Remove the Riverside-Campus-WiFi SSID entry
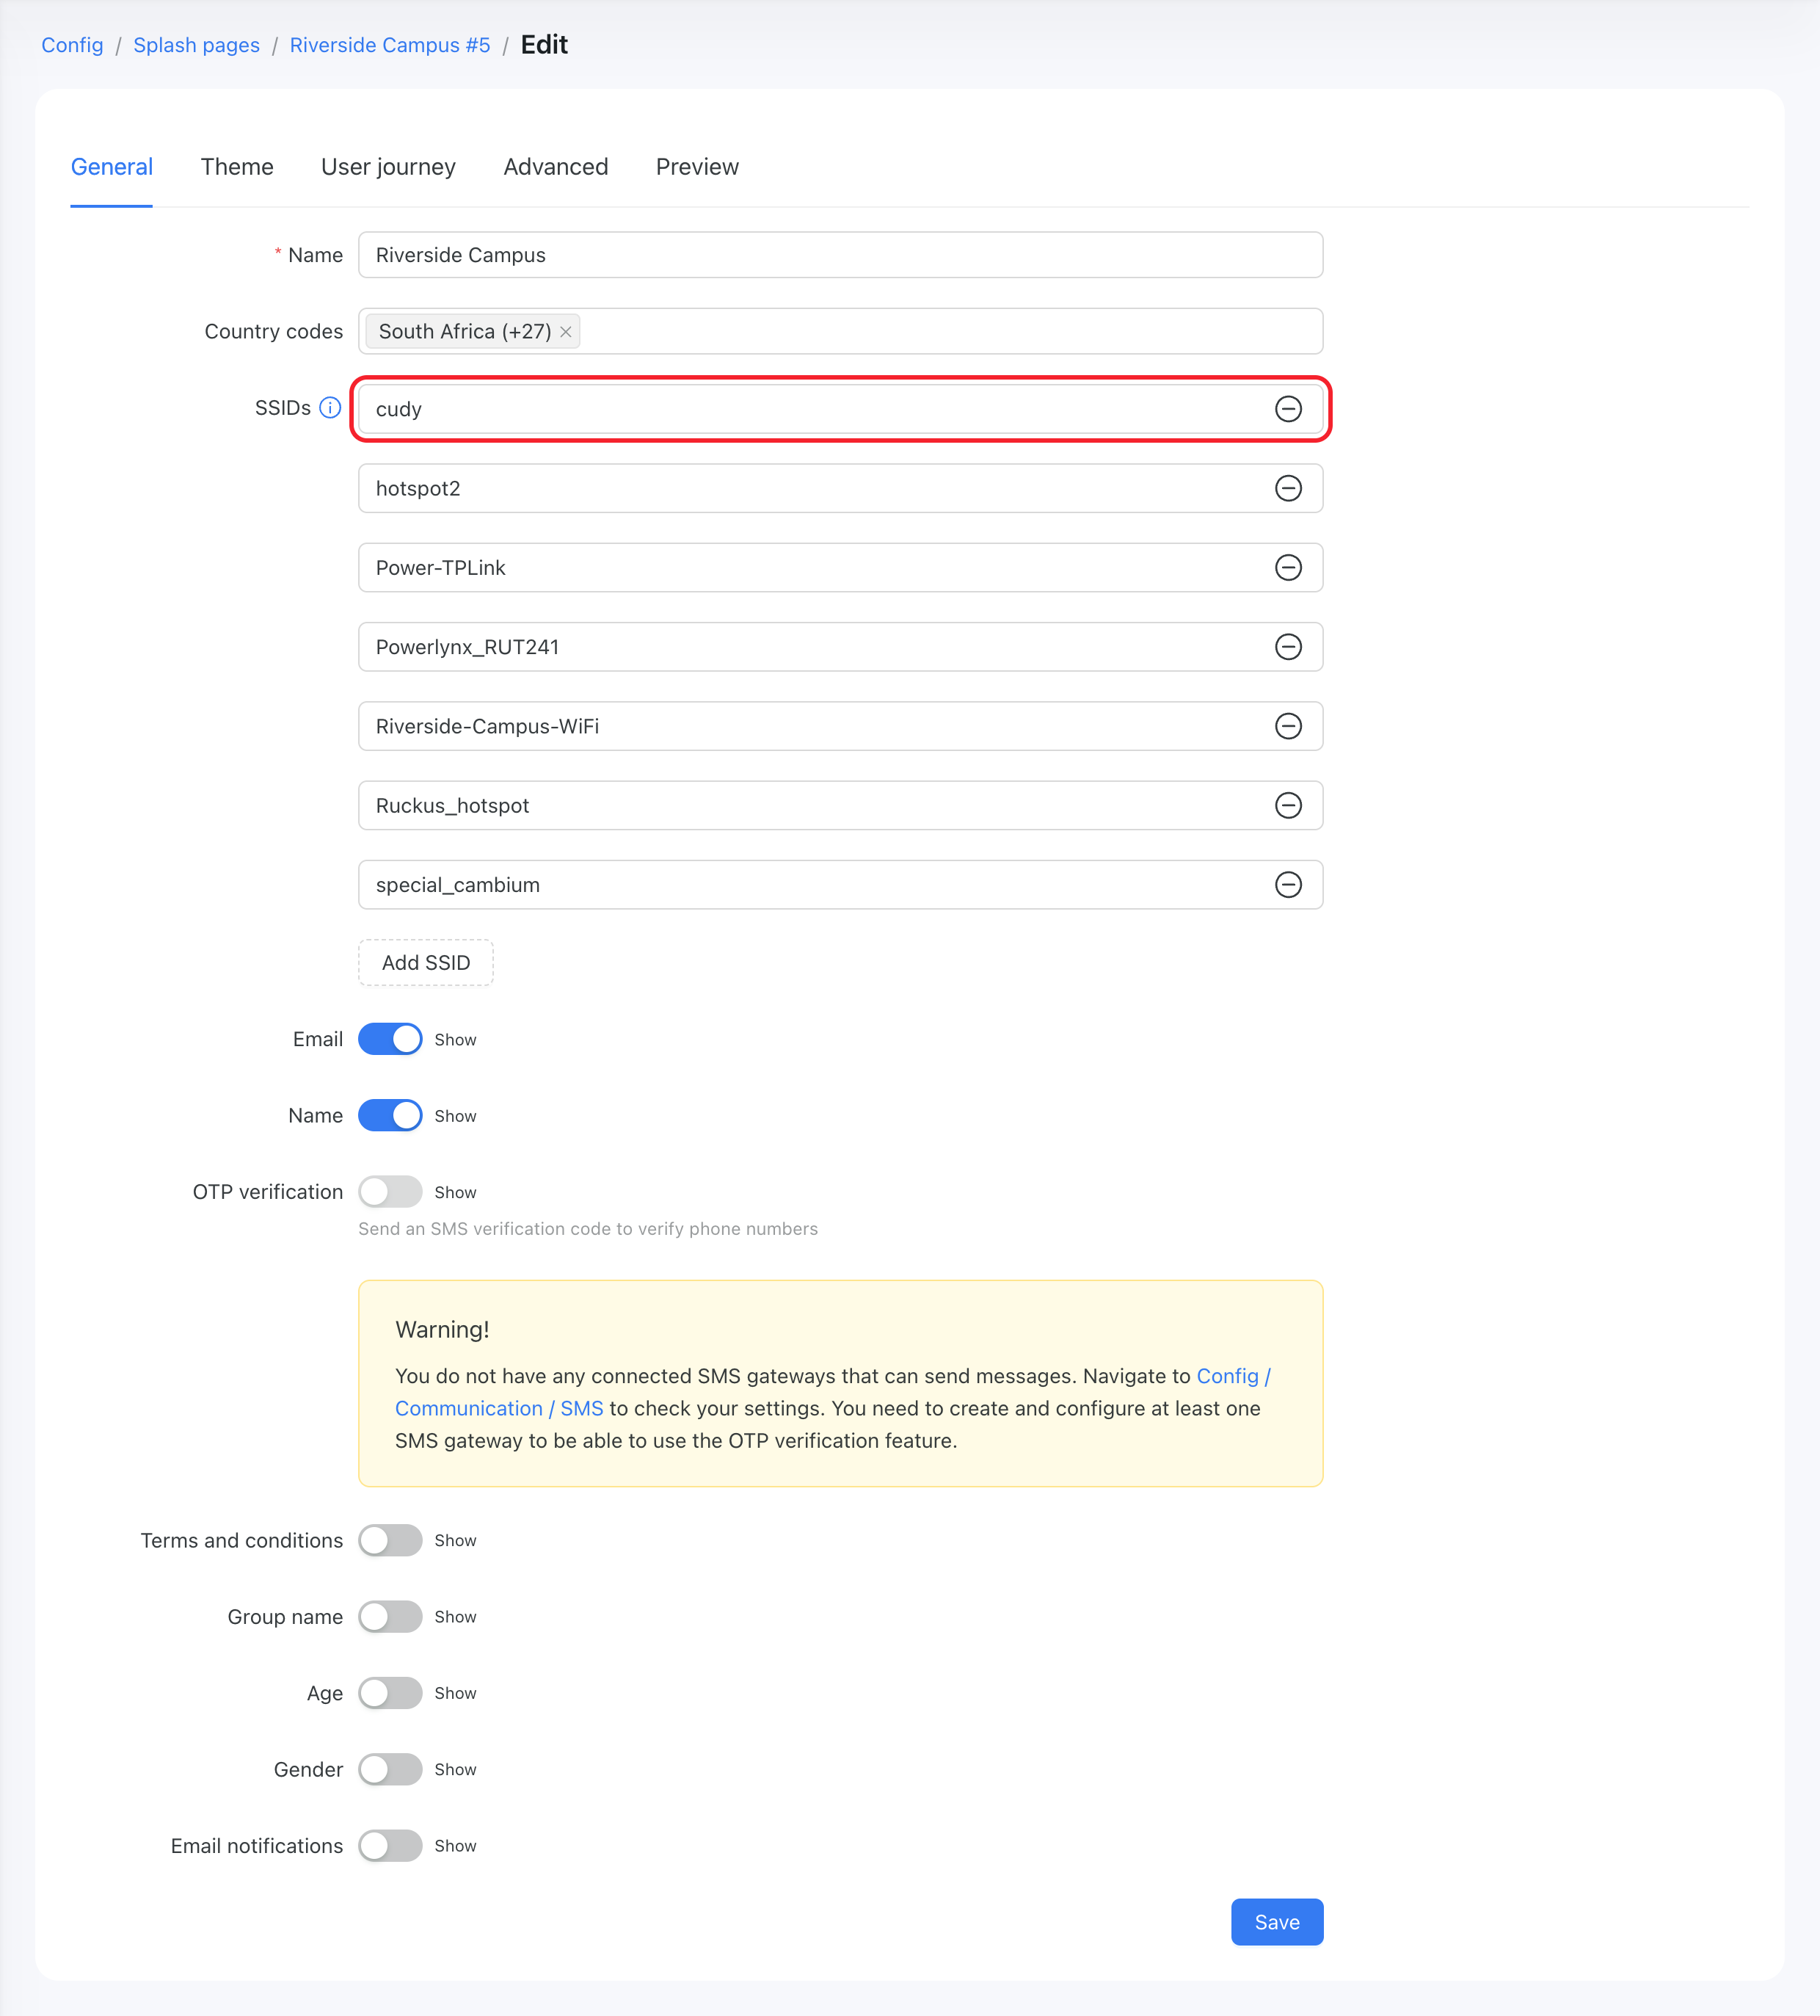The width and height of the screenshot is (1820, 2016). (1288, 726)
